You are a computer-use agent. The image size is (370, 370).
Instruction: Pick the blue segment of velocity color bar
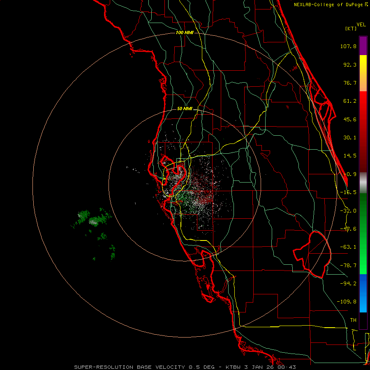point(363,293)
